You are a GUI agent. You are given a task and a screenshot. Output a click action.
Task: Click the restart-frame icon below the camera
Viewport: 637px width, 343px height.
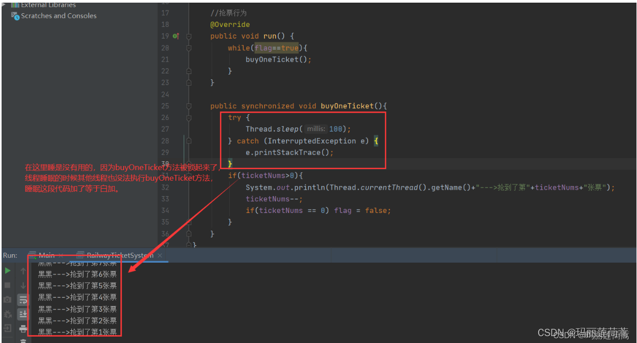[7, 313]
